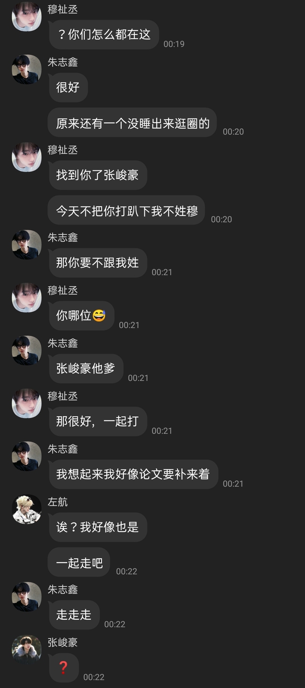Viewport: 305px width, 688px height.
Task: Tap 朱志鑫's avatar beside '走走走'
Action: click(27, 597)
